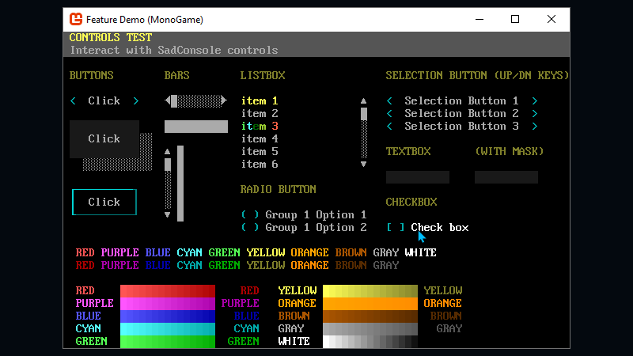633x356 pixels.
Task: Click the white gradient color bar
Action: tap(370, 342)
